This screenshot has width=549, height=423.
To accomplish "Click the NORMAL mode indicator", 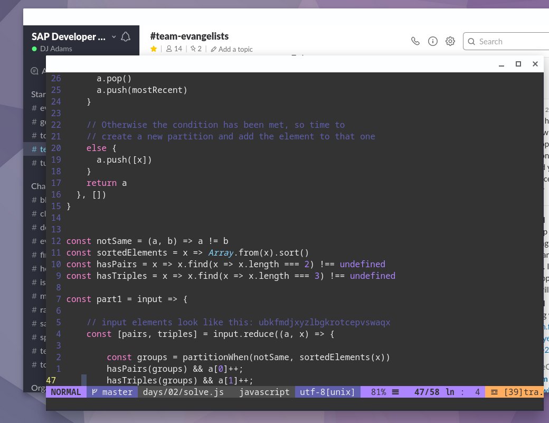I will (x=66, y=392).
